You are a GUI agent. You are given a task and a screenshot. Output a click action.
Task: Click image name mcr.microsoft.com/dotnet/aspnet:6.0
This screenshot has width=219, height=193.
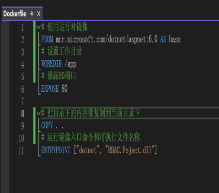tap(107, 39)
